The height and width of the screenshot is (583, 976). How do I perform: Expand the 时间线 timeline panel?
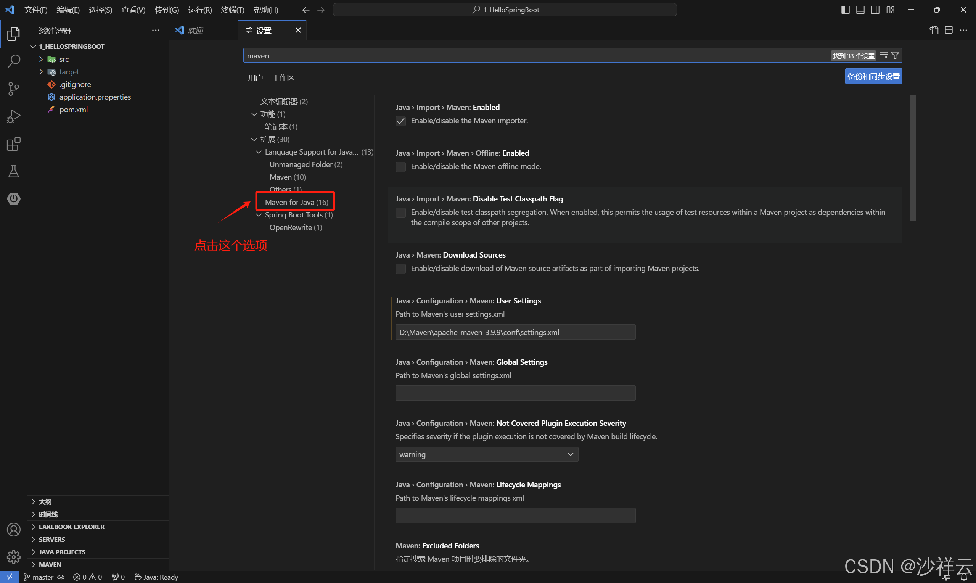coord(98,514)
